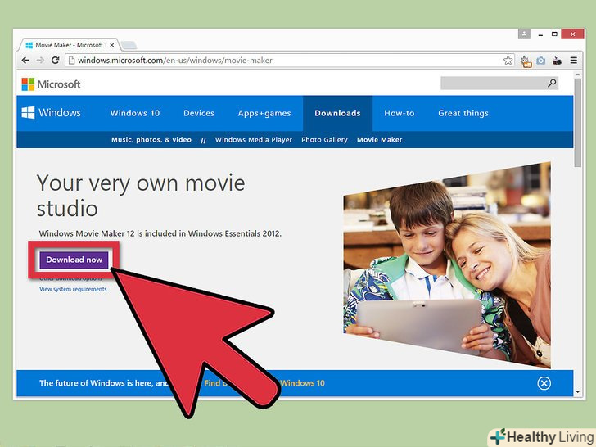Open the Photo Gallery sub-navigation link
The image size is (596, 447).
[324, 140]
